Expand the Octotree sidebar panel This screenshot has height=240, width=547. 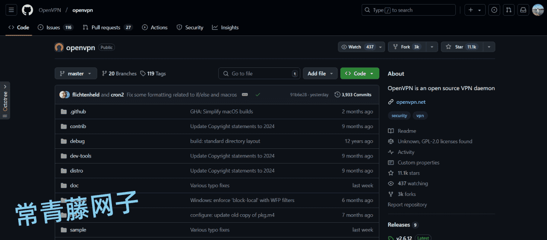[5, 100]
